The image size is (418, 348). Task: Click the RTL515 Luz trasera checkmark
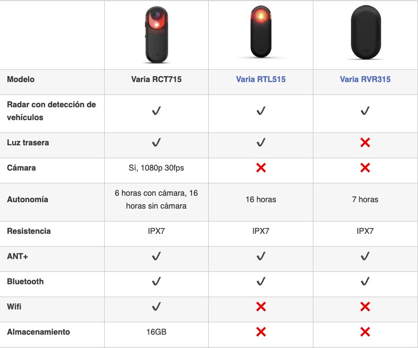click(261, 143)
